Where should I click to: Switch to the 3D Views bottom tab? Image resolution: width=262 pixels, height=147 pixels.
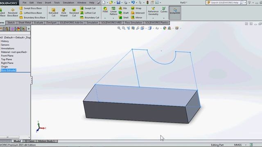[x=29, y=141]
